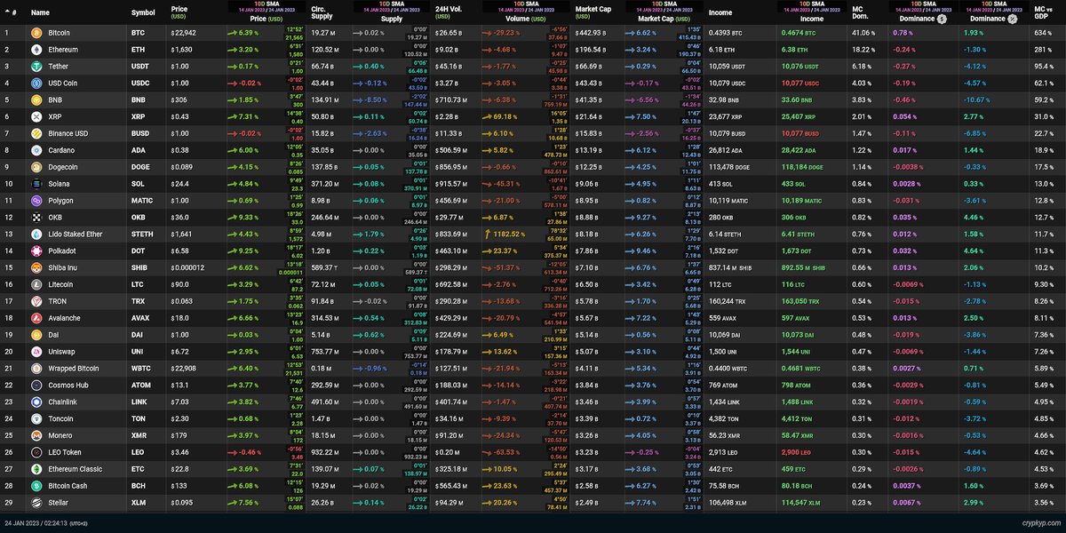Click the Ethereum coin logo
1066x533 pixels.
point(37,49)
